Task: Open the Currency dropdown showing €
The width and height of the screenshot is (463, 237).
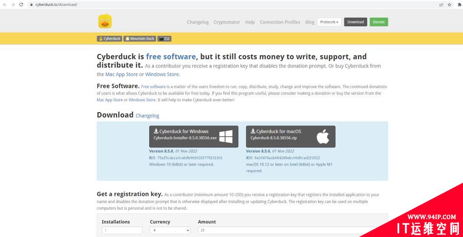Action: [x=170, y=231]
